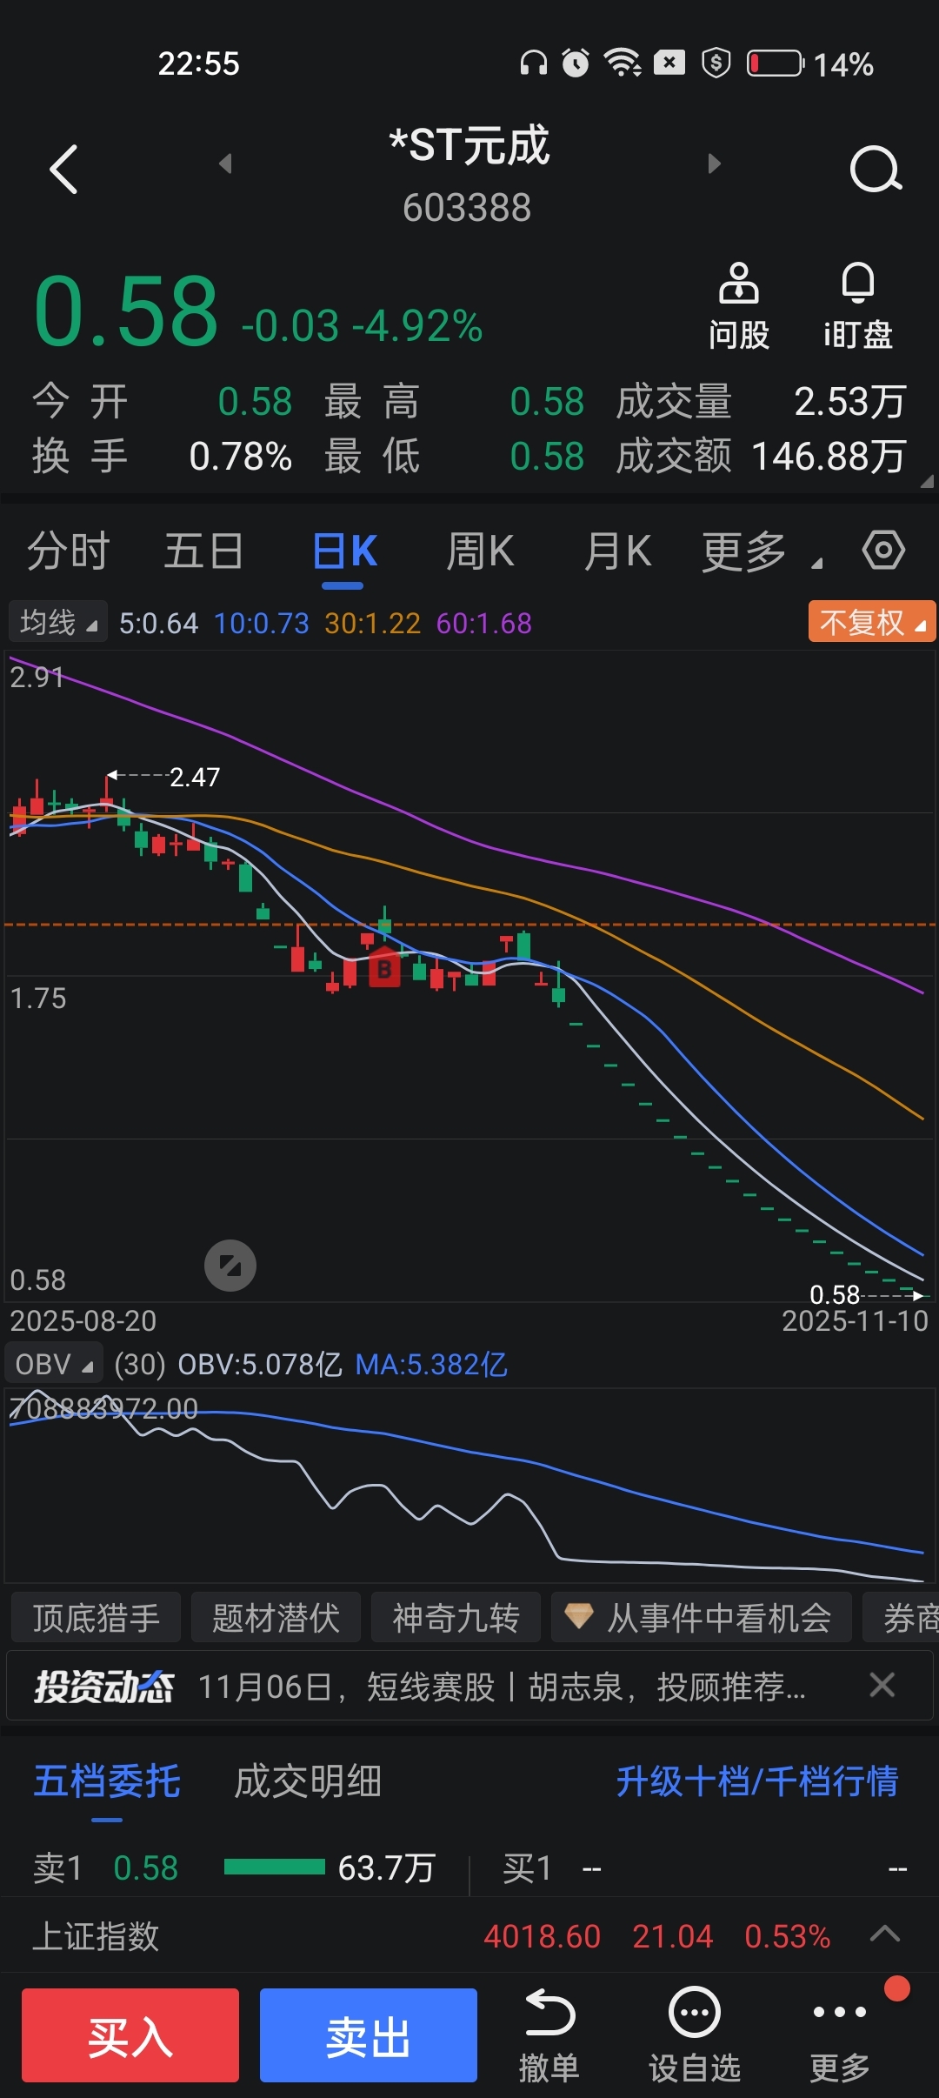
Task: Tap the red 买入 buy button
Action: click(x=130, y=2035)
